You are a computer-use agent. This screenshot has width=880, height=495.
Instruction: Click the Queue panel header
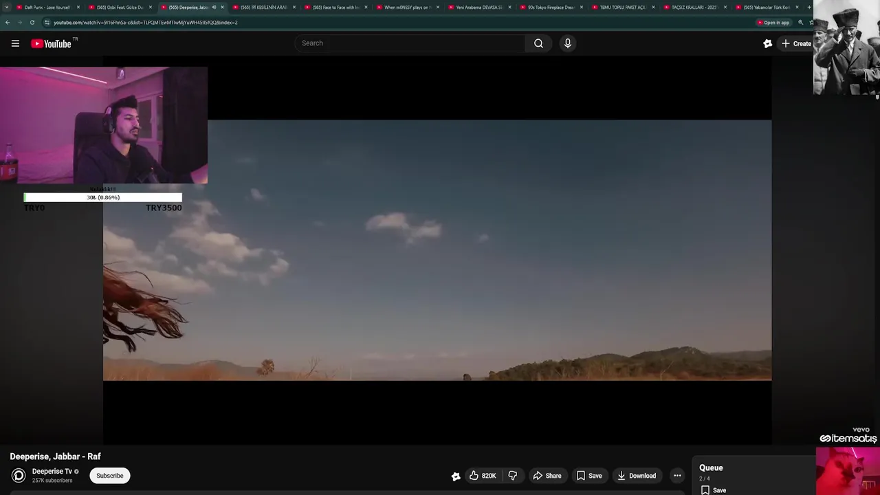pyautogui.click(x=711, y=467)
